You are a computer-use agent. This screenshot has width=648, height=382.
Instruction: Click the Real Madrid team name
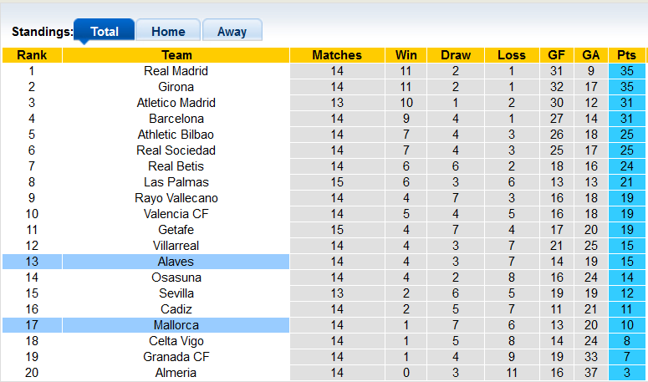pos(176,71)
